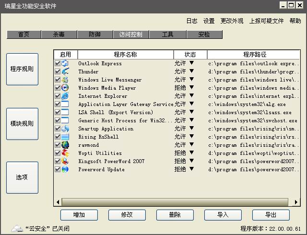Image resolution: width=307 pixels, height=235 pixels.
Task: Click the Windows Live Messenger icon
Action: tap(65, 80)
